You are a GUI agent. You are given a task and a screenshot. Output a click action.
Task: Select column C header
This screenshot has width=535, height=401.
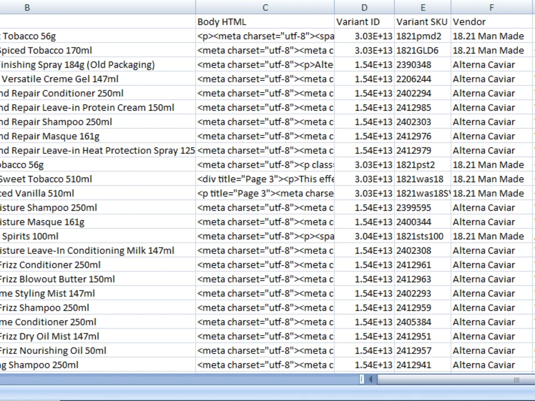[x=265, y=7]
